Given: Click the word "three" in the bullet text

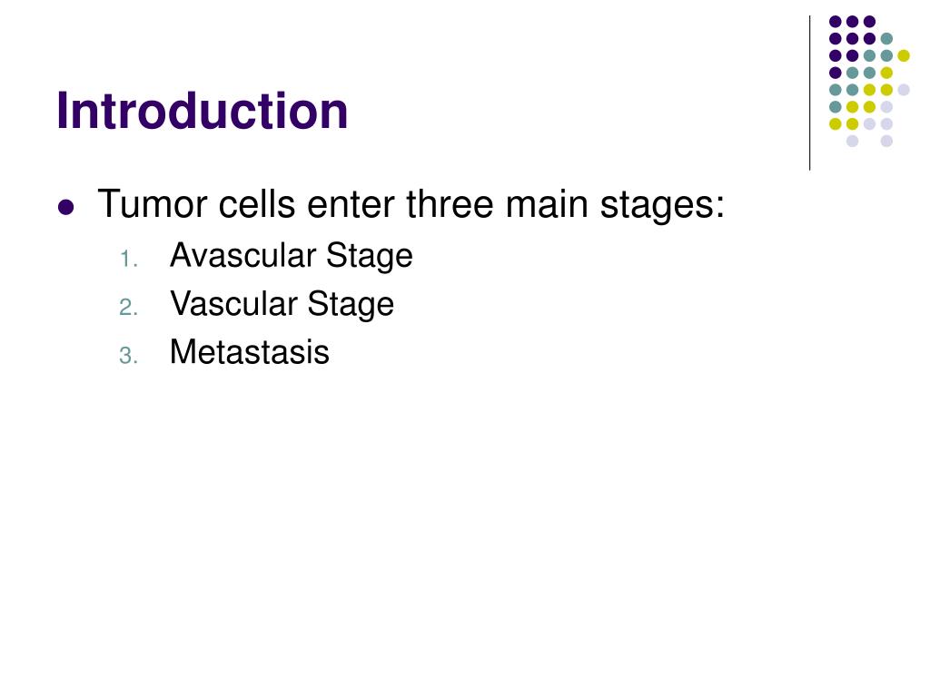Looking at the screenshot, I should click(449, 203).
